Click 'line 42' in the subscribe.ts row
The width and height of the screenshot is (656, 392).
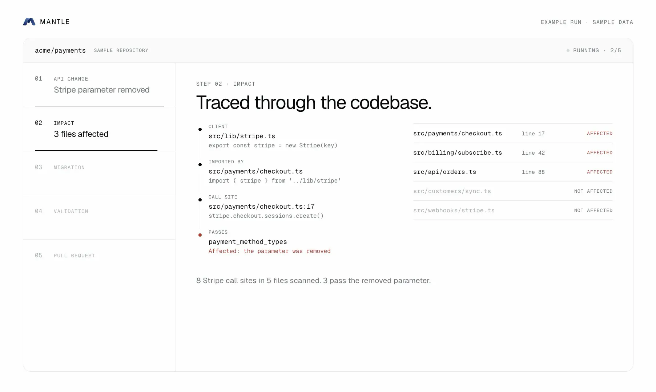533,153
